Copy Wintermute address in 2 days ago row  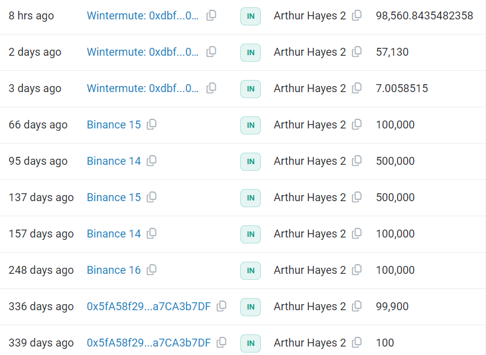pos(211,51)
